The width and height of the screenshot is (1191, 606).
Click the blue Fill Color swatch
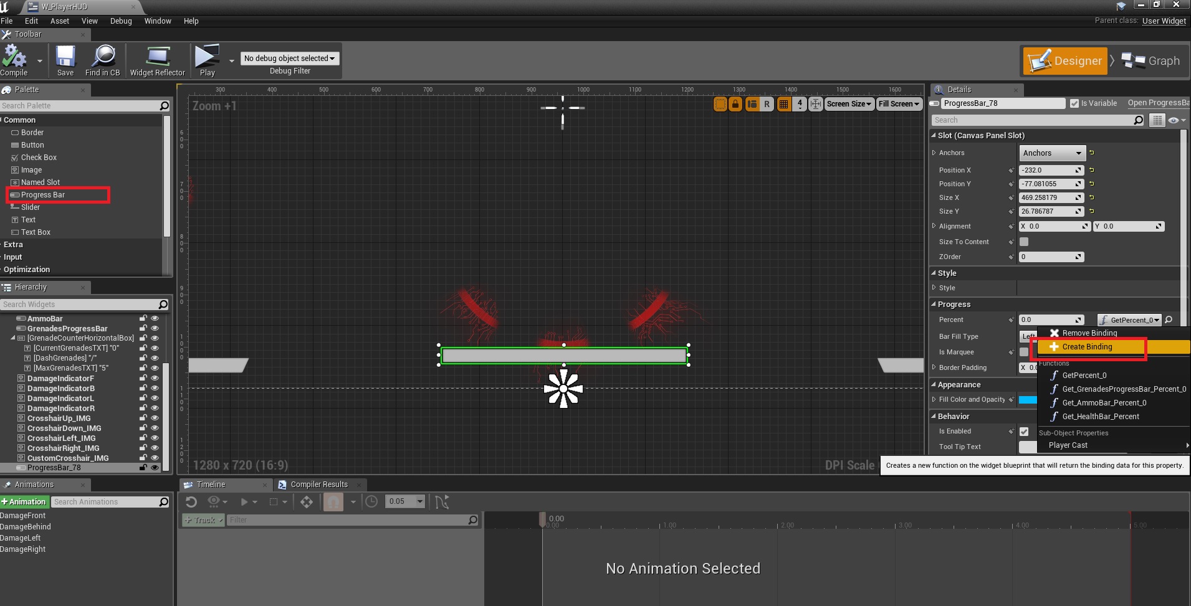point(1027,400)
